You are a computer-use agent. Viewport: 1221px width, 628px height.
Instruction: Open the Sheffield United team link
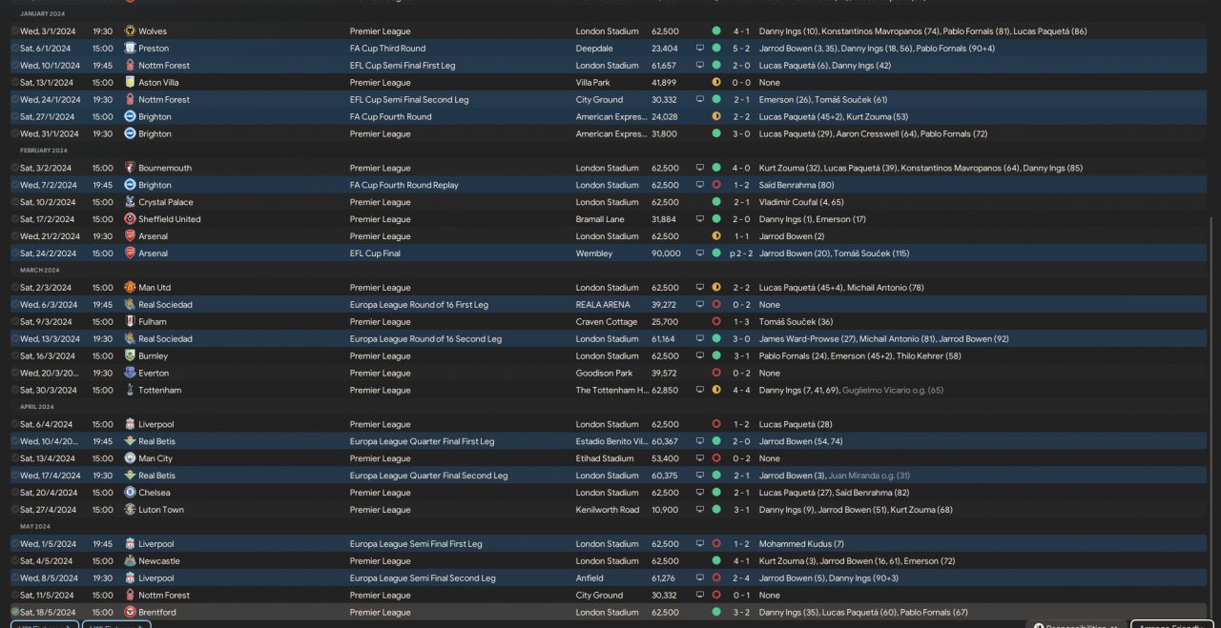point(170,220)
